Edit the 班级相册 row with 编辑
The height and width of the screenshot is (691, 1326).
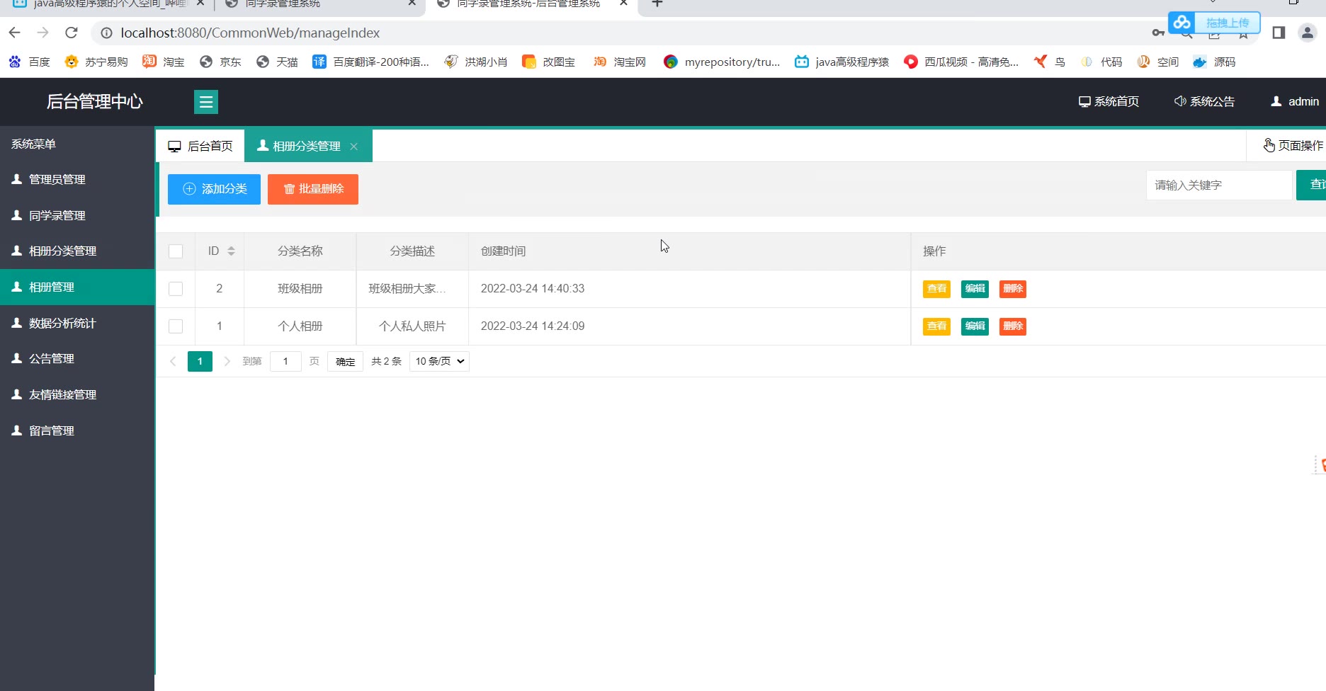pos(975,289)
